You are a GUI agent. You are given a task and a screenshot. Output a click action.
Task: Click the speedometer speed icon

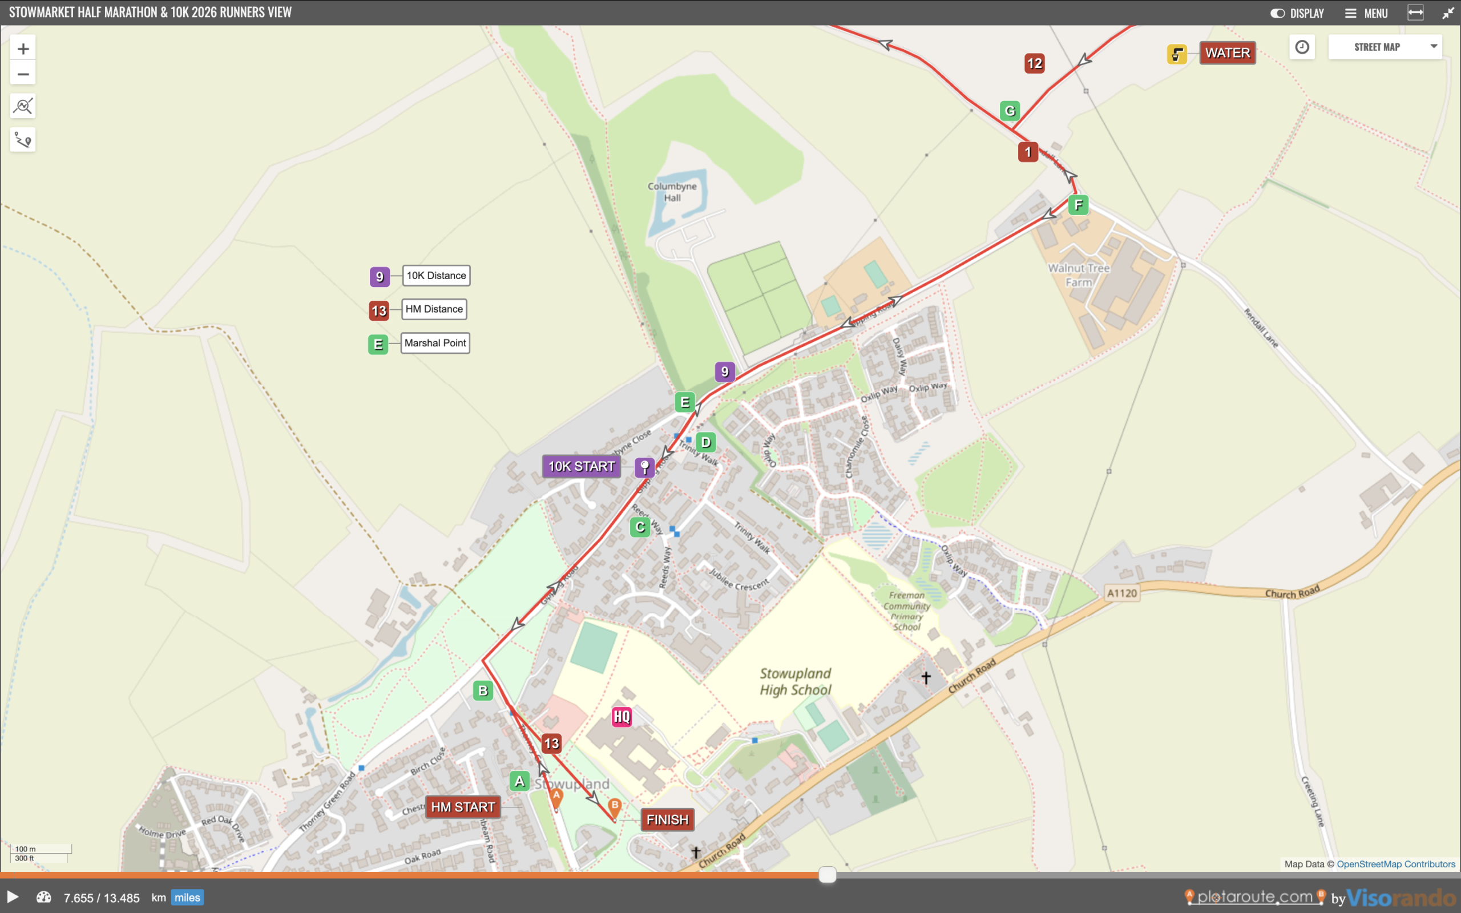click(x=43, y=896)
